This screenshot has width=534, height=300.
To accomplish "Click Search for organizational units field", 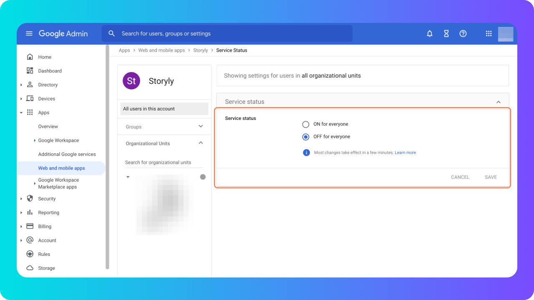I will [164, 162].
